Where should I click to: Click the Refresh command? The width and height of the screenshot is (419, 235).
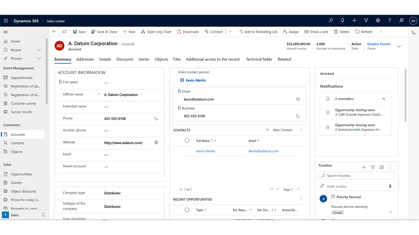(x=363, y=32)
